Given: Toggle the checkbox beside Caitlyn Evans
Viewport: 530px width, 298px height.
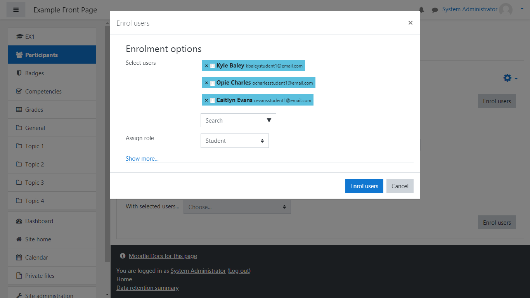Looking at the screenshot, I should click(x=213, y=100).
